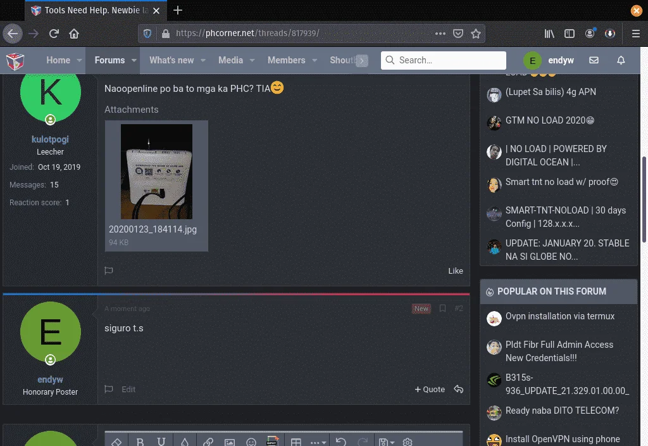The image size is (648, 446).
Task: Reply arrow on endyw's post
Action: tap(459, 389)
